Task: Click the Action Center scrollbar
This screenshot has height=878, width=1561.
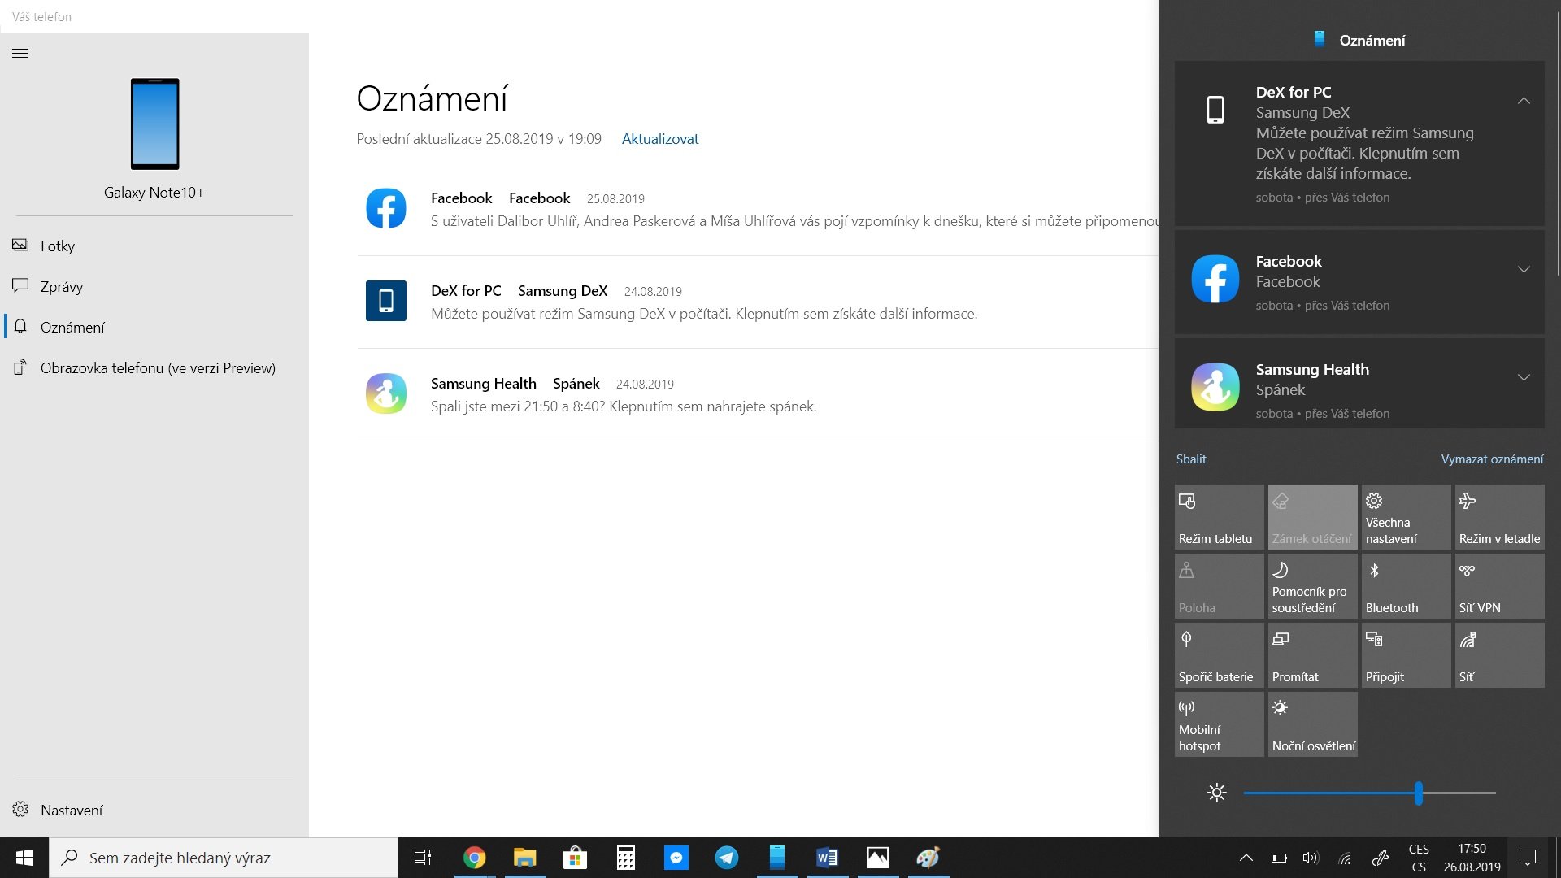Action: click(x=1558, y=142)
